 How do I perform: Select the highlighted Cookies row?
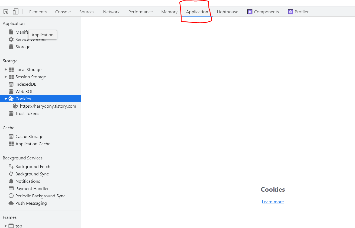point(40,99)
